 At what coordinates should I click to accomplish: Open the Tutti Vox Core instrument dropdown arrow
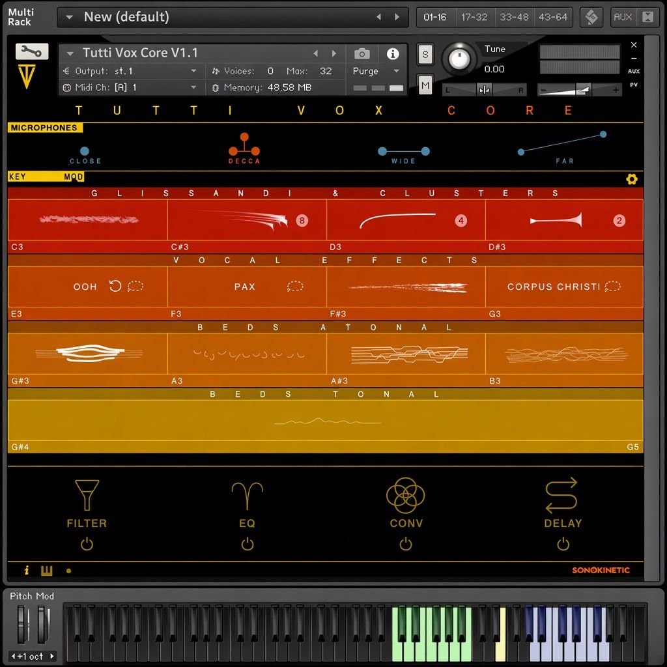[x=70, y=53]
